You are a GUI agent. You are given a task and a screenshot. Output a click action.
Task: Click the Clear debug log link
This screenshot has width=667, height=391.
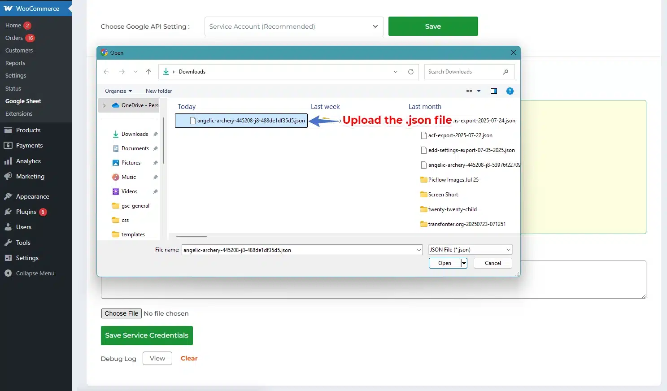click(x=189, y=358)
